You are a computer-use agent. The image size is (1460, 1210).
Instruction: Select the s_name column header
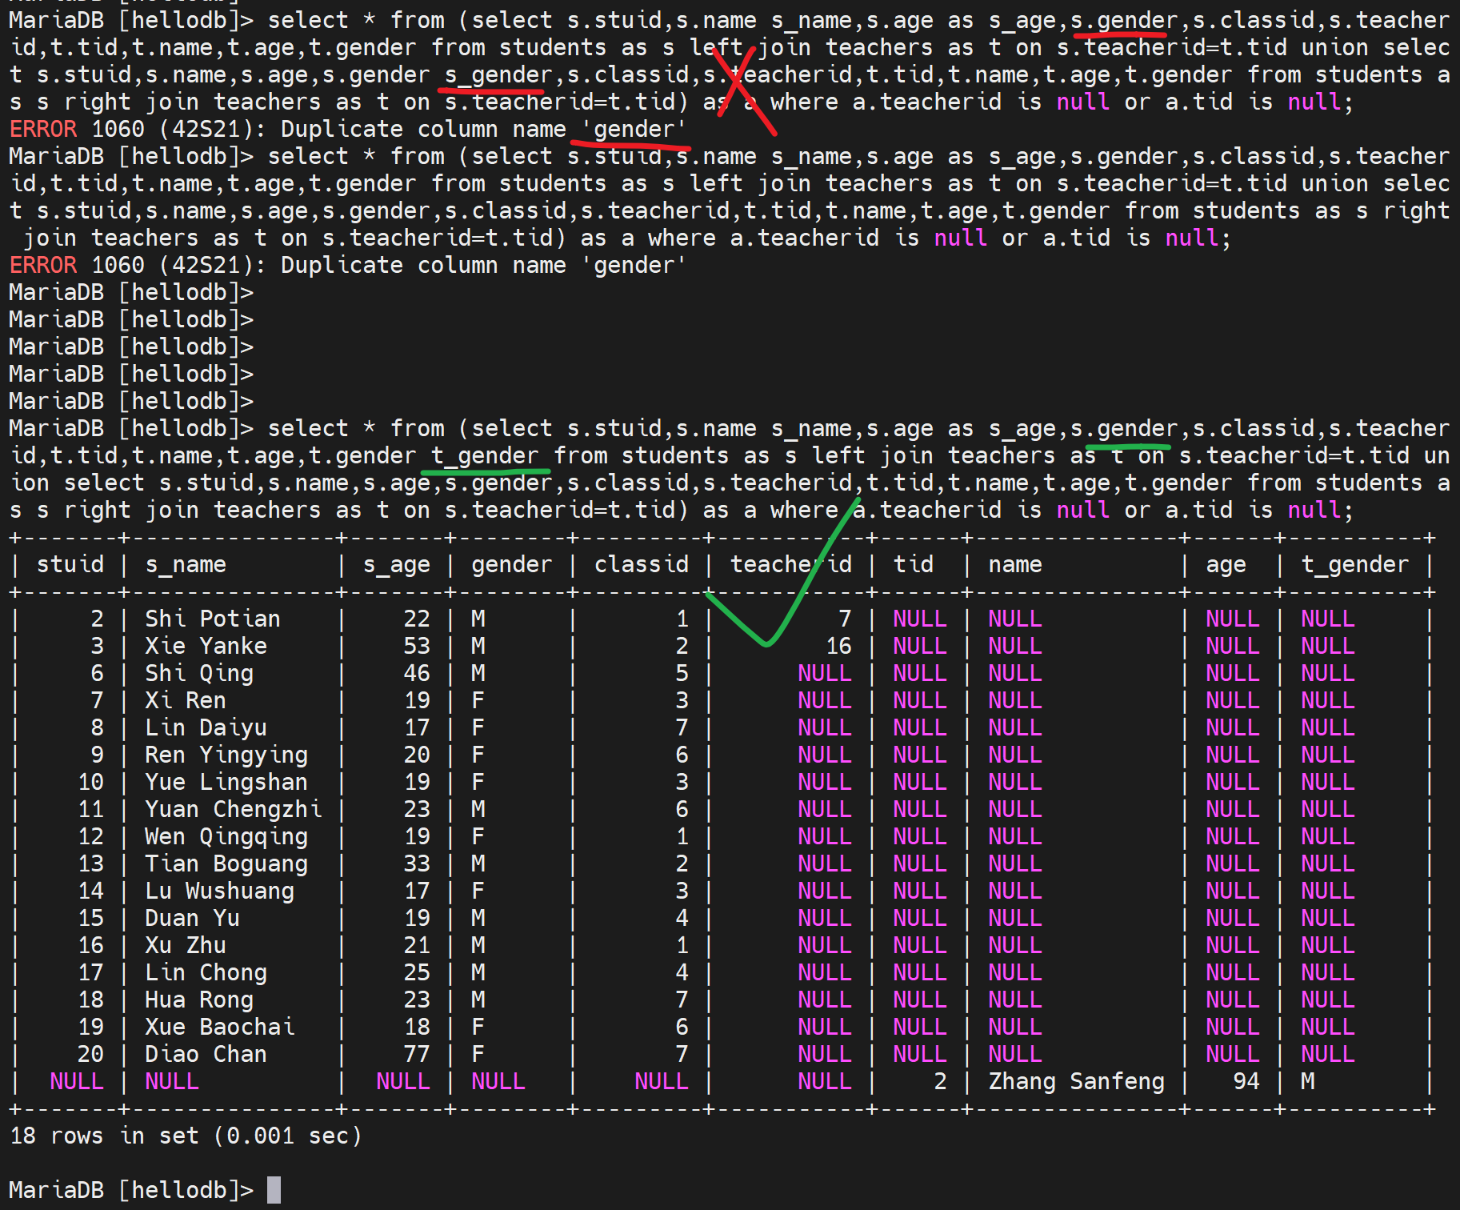pyautogui.click(x=186, y=564)
